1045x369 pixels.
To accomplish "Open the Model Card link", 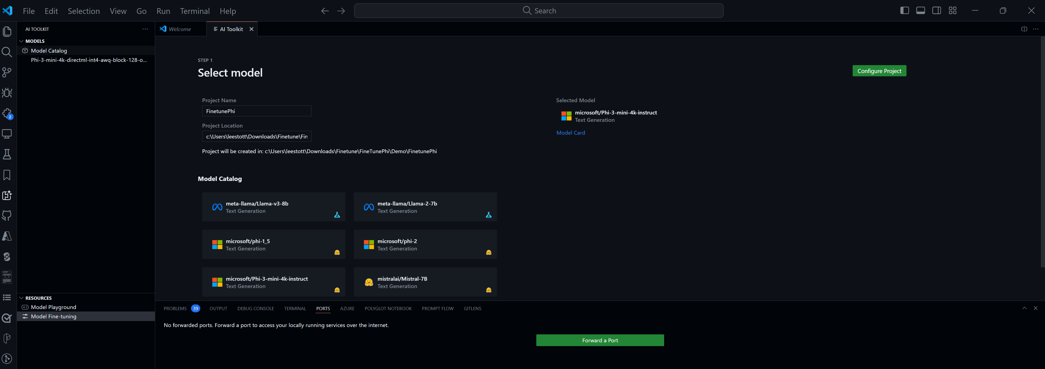I will tap(570, 133).
